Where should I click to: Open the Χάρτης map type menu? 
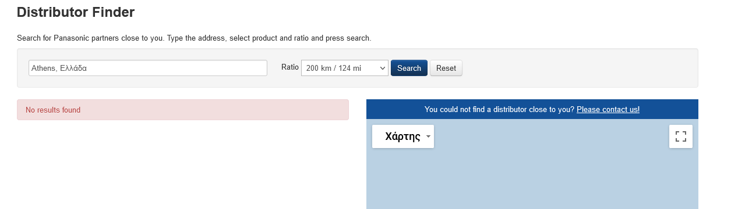click(x=403, y=136)
